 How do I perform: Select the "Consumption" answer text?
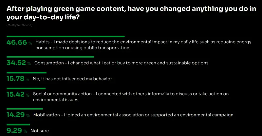[x=121, y=63]
